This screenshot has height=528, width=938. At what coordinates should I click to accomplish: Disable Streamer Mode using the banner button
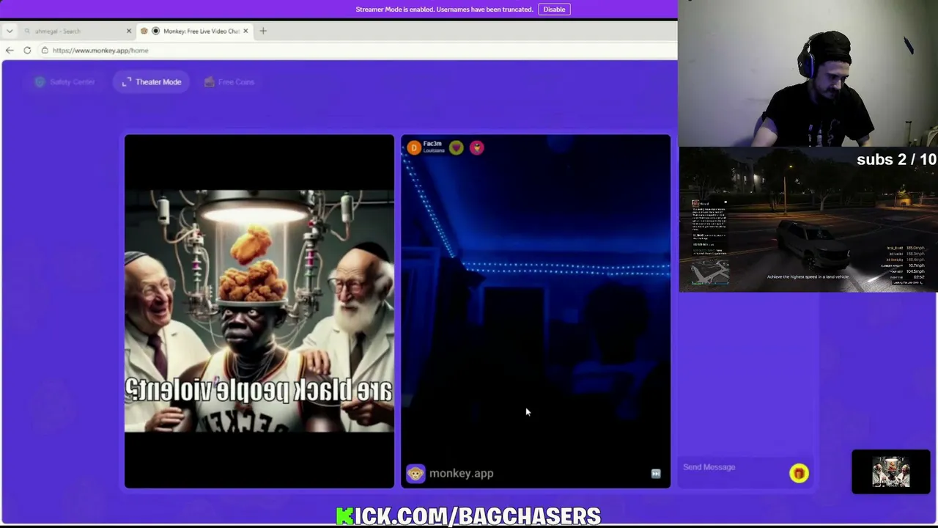(x=554, y=10)
